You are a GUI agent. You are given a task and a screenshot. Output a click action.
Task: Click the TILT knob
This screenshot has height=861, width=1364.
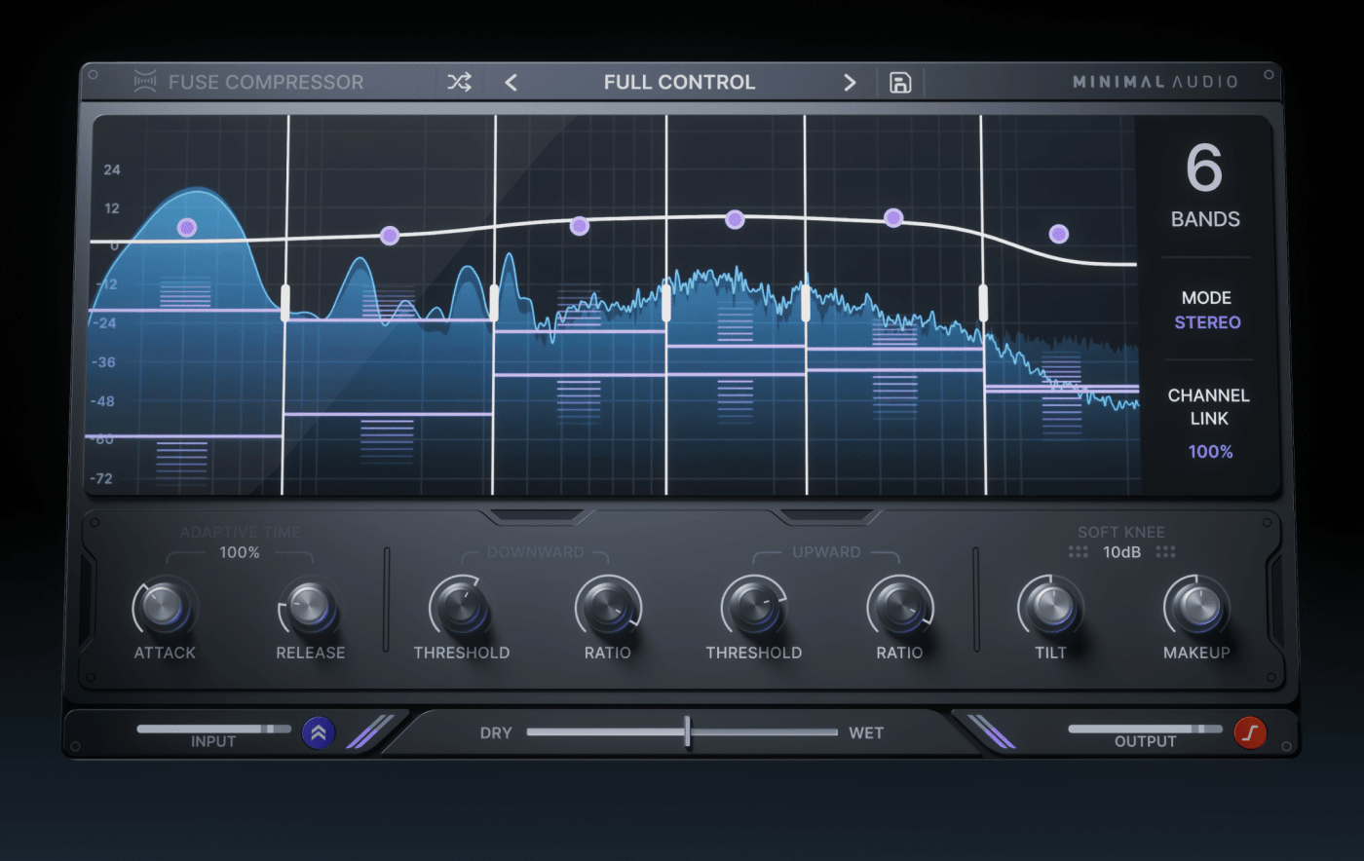point(1050,607)
